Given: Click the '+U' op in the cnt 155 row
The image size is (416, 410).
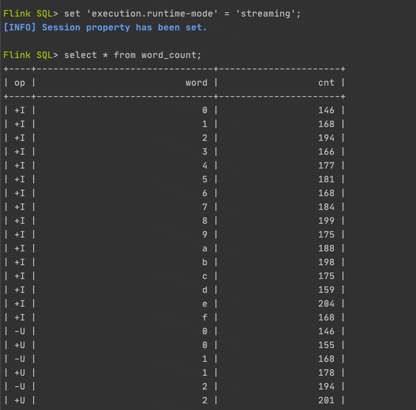Looking at the screenshot, I should 20,345.
